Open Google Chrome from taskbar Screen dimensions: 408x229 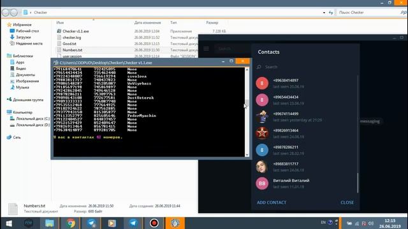click(71, 223)
